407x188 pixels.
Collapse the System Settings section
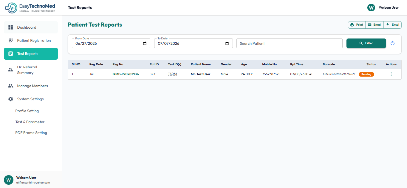point(31,99)
